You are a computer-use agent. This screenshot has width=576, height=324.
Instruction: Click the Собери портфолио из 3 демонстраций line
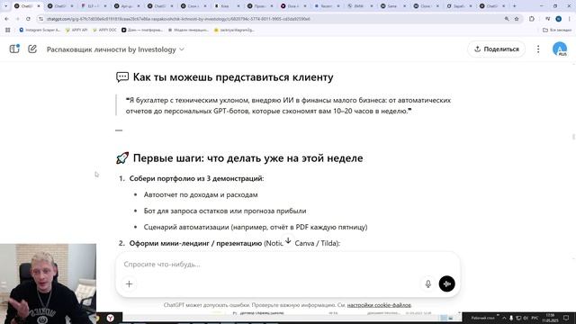click(x=196, y=178)
